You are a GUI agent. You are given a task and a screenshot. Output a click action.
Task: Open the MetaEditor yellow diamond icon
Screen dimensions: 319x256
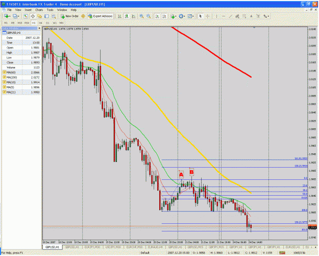(x=83, y=16)
